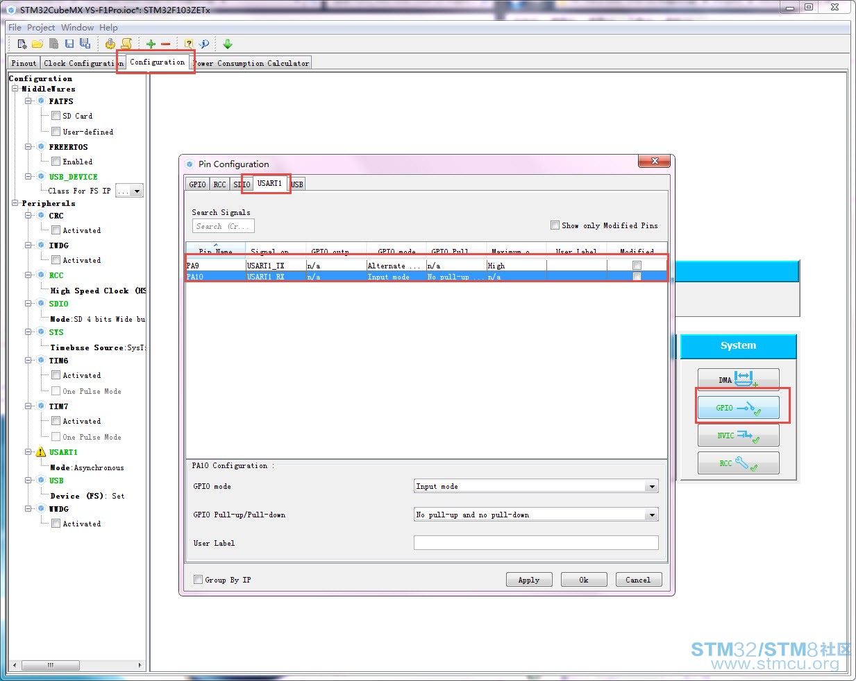Screen dimensions: 856x681
Task: Click the Generate Code gear icon
Action: coord(110,44)
